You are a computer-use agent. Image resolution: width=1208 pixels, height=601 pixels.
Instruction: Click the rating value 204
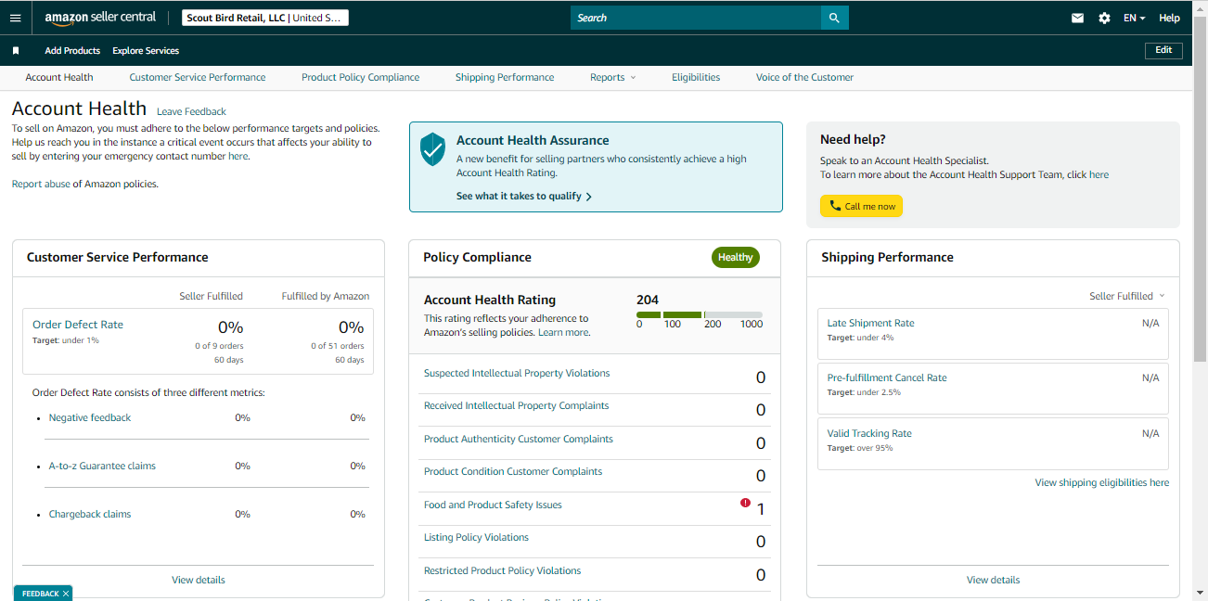tap(648, 300)
